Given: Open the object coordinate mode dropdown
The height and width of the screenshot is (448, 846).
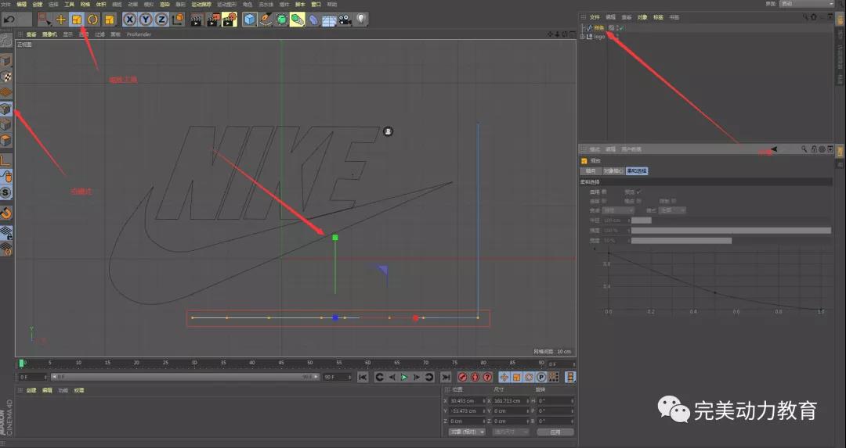Looking at the screenshot, I should pos(467,432).
